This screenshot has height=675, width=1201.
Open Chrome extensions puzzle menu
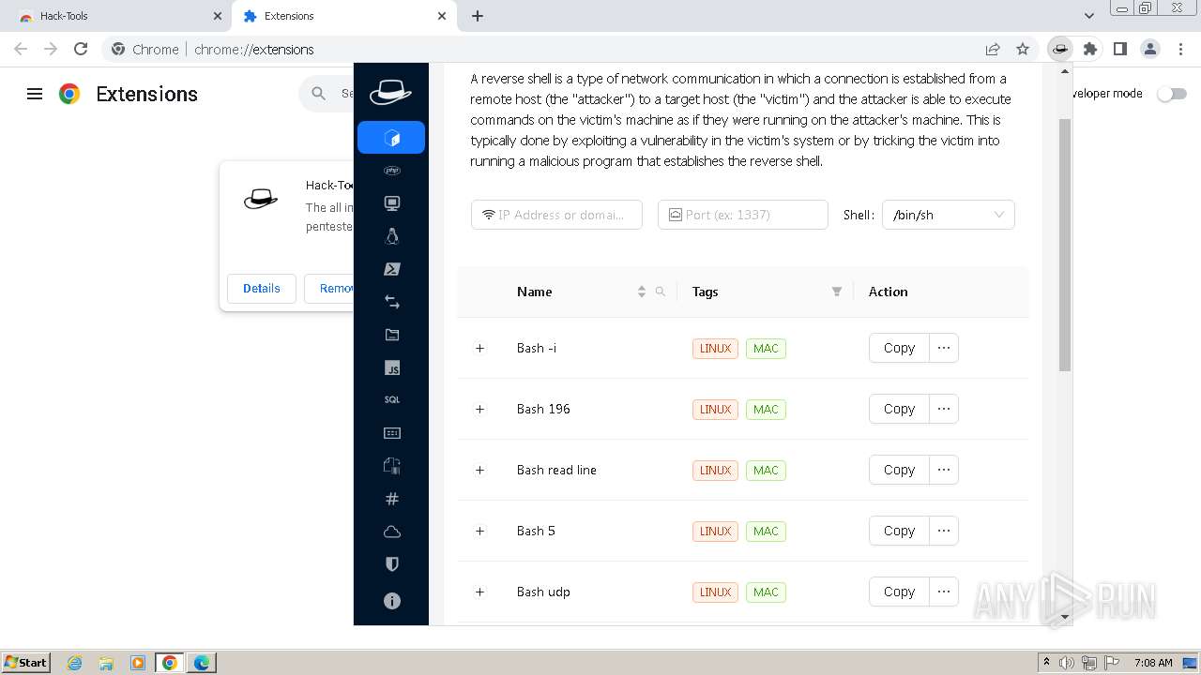[1089, 49]
